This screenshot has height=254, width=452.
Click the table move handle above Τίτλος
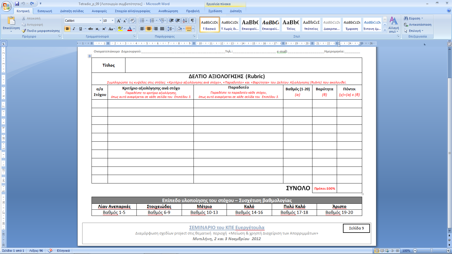coord(90,56)
